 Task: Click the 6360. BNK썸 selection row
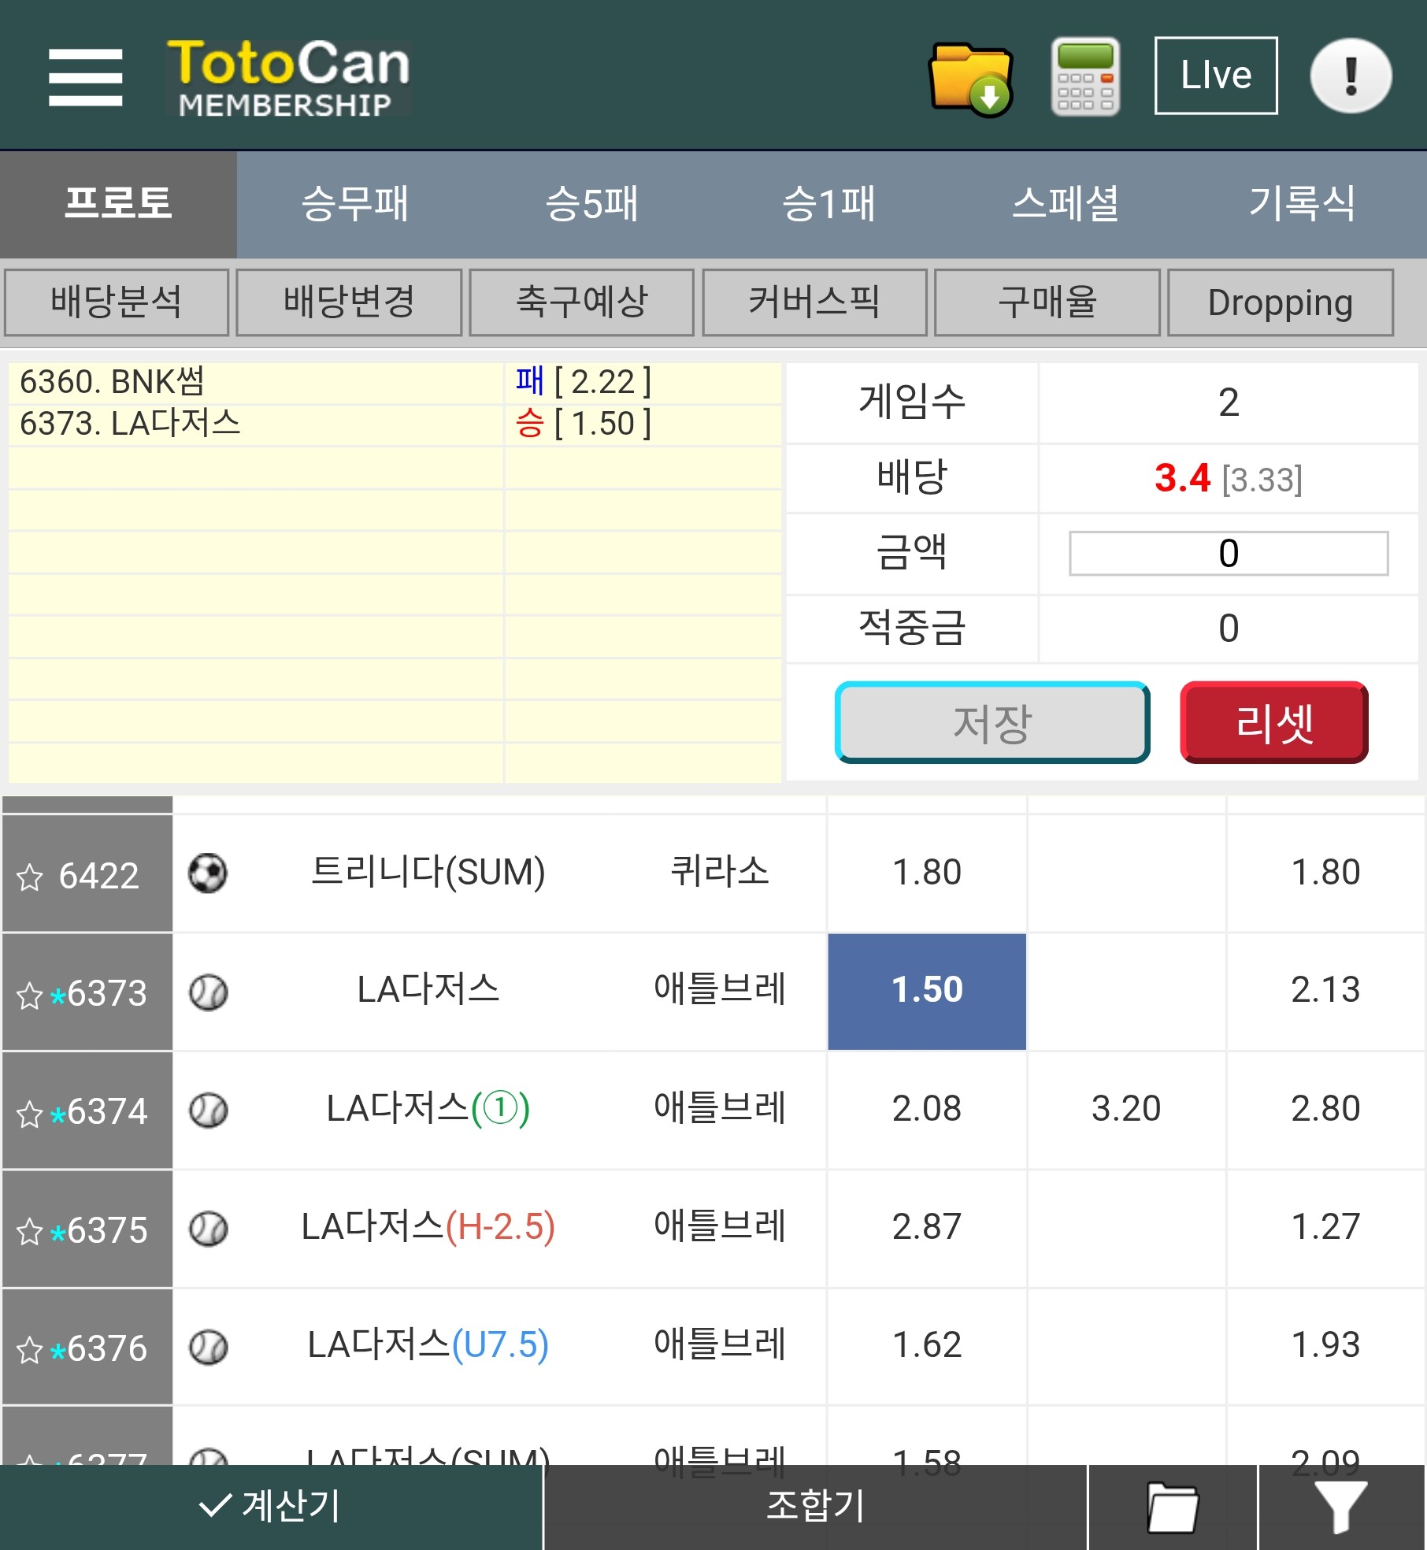pyautogui.click(x=395, y=383)
